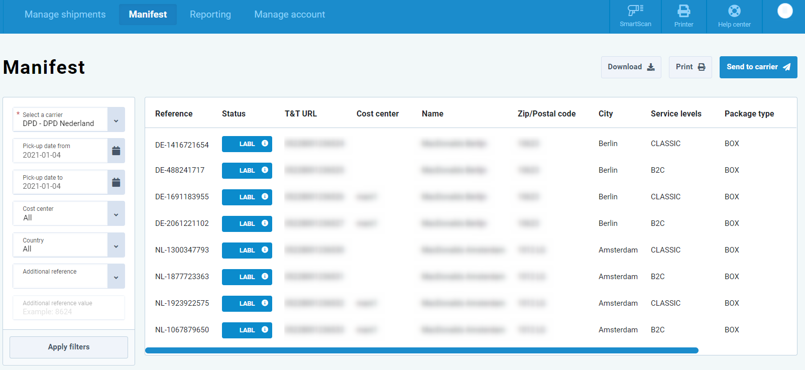The image size is (805, 370).
Task: Click LABL status badge for DE-488241717
Action: click(247, 171)
